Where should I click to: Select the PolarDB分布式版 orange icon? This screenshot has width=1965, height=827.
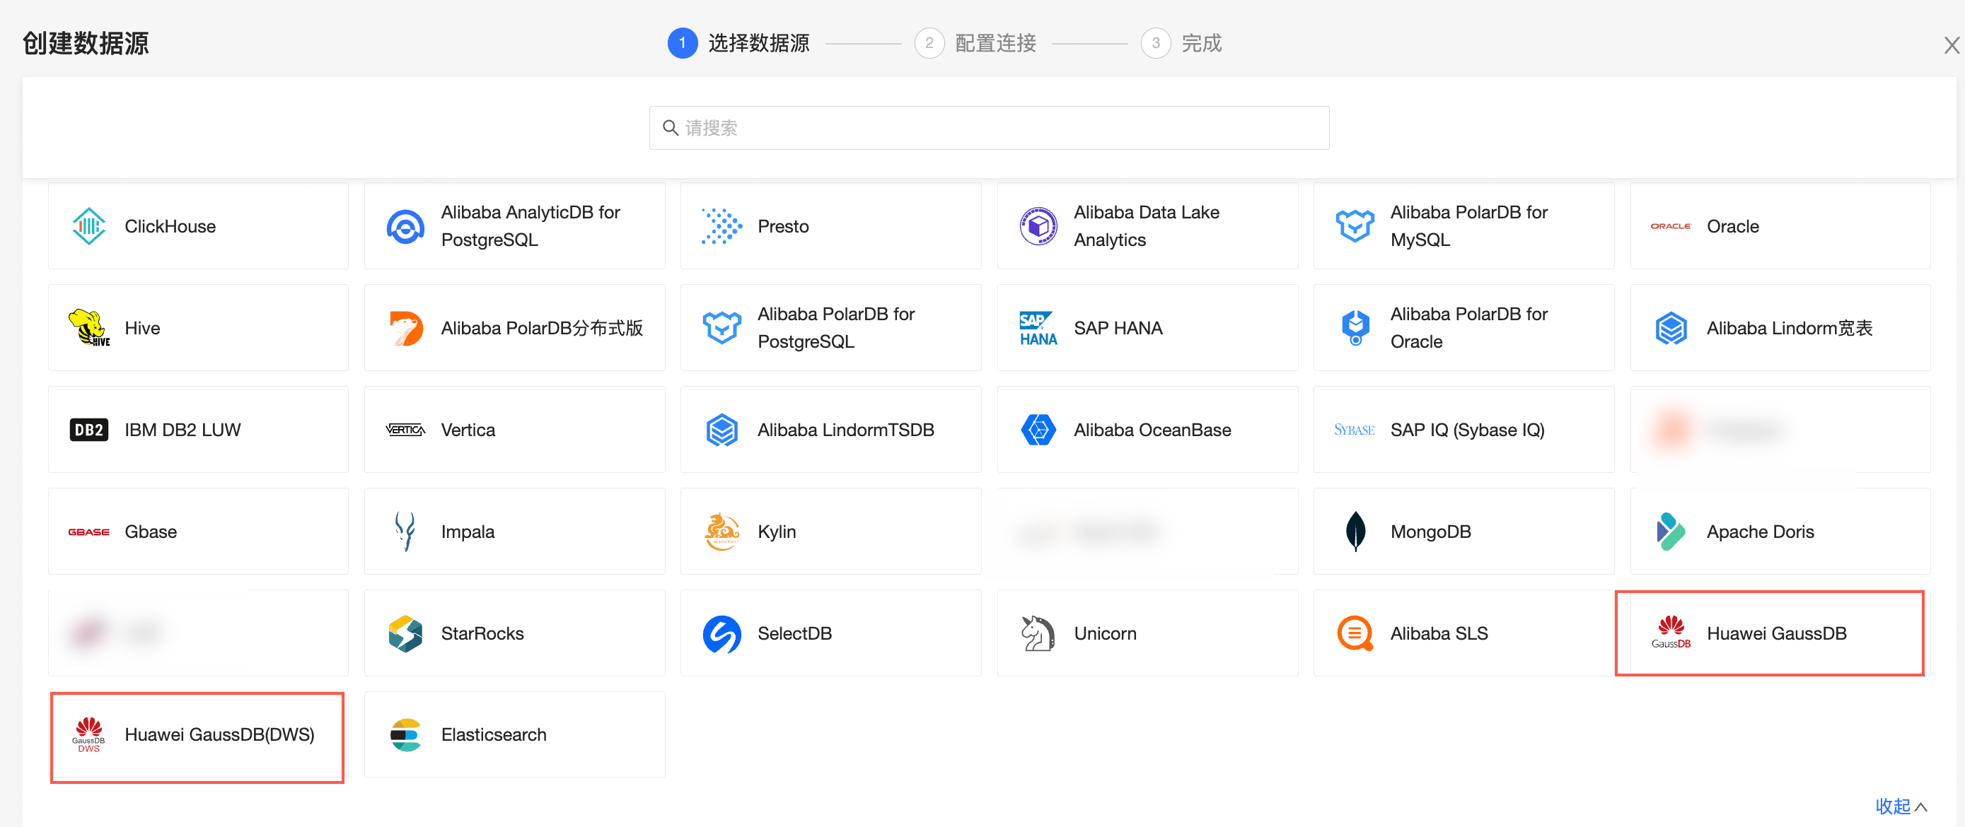(x=405, y=329)
